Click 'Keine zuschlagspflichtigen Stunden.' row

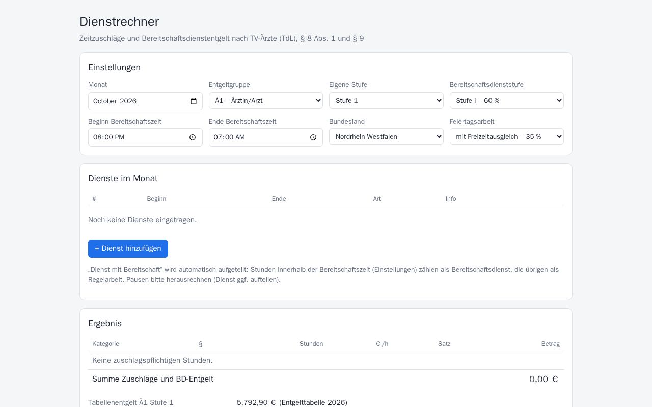(x=326, y=361)
